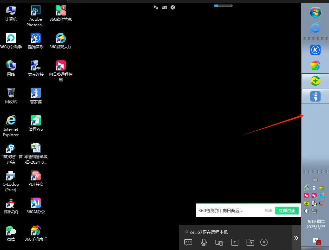Open Internet Explorer from the taskbar
Image resolution: width=329 pixels, height=250 pixels.
click(315, 28)
